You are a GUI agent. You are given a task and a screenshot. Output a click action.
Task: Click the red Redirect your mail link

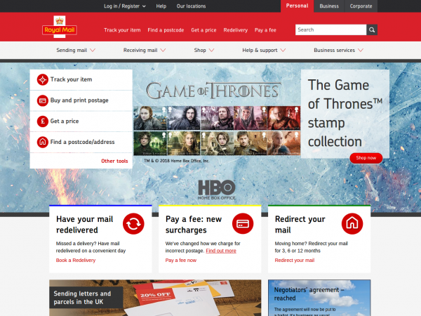click(x=295, y=260)
